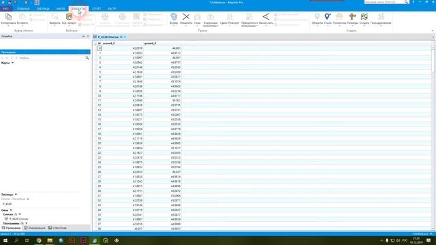Open the notification center on taskbar
This screenshot has height=245, width=436.
(429, 240)
